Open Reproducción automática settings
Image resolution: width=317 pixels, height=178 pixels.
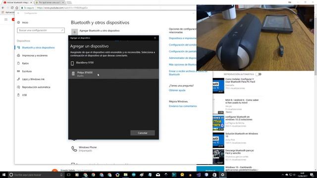coord(36,87)
